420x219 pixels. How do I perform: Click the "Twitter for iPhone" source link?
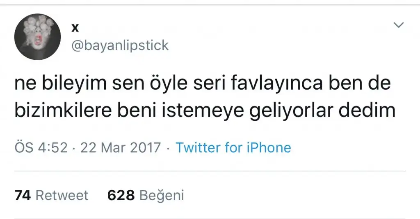click(233, 147)
